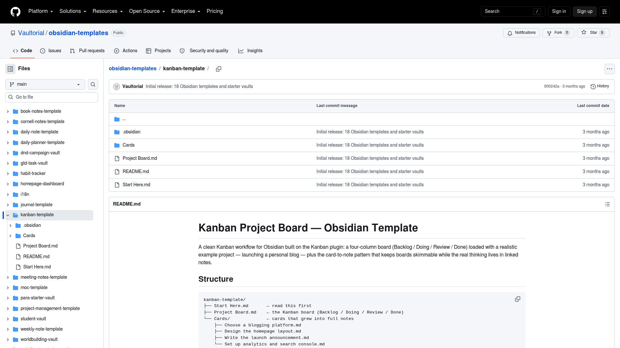Expand the worldbuilding-vault folder chevron
The height and width of the screenshot is (348, 620).
[8, 340]
